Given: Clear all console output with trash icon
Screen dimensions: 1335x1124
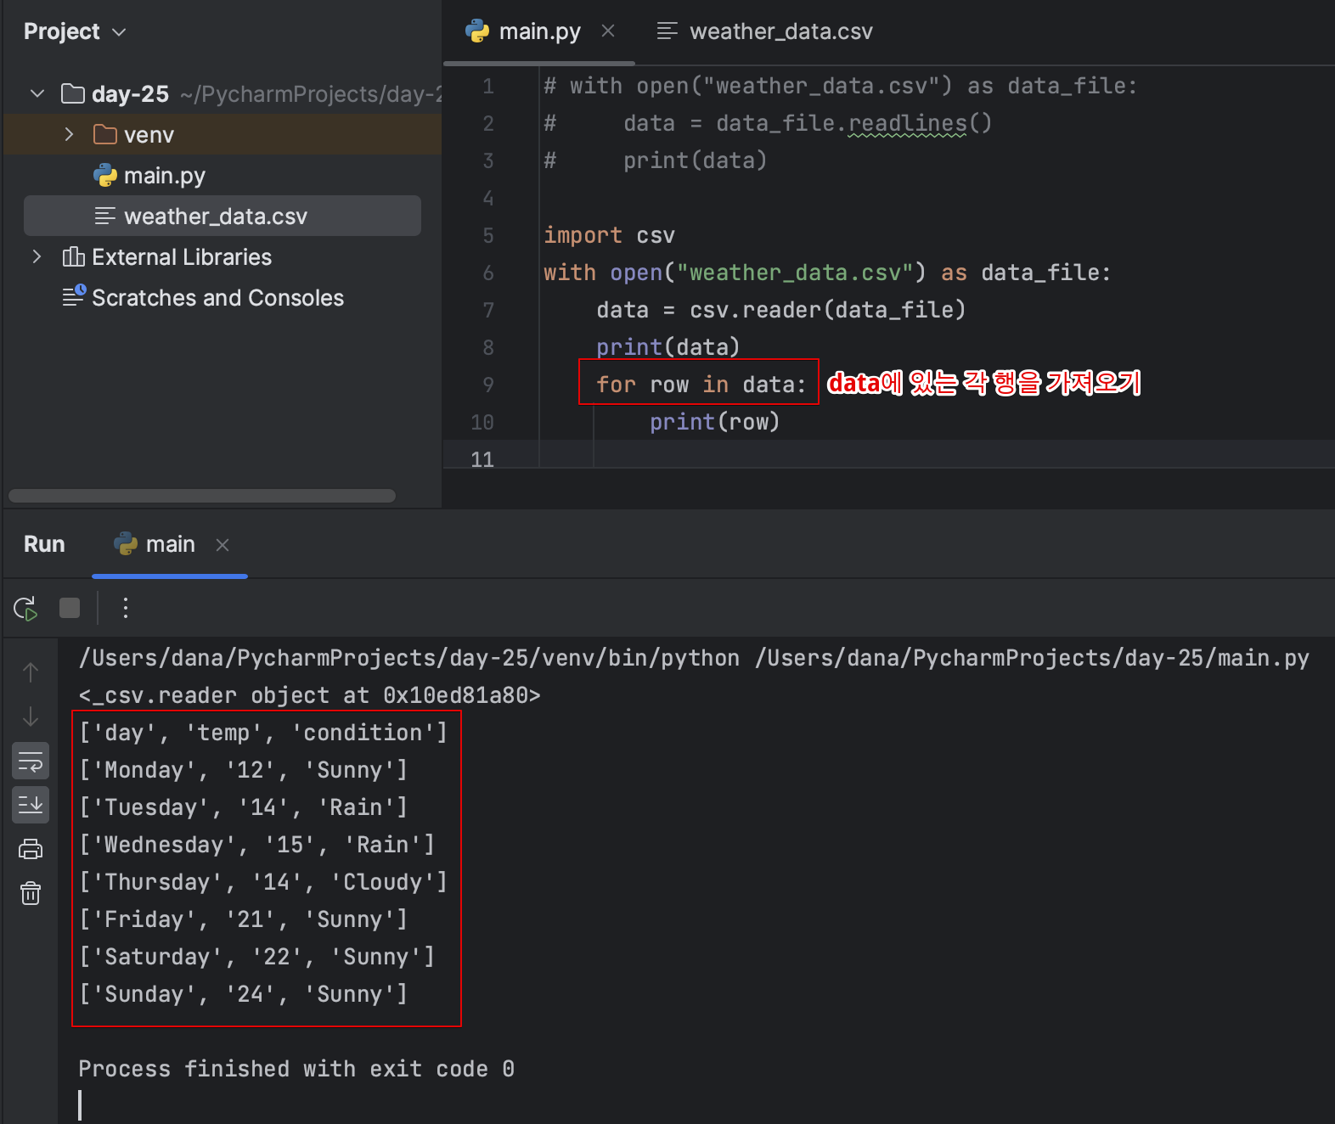Looking at the screenshot, I should (31, 893).
